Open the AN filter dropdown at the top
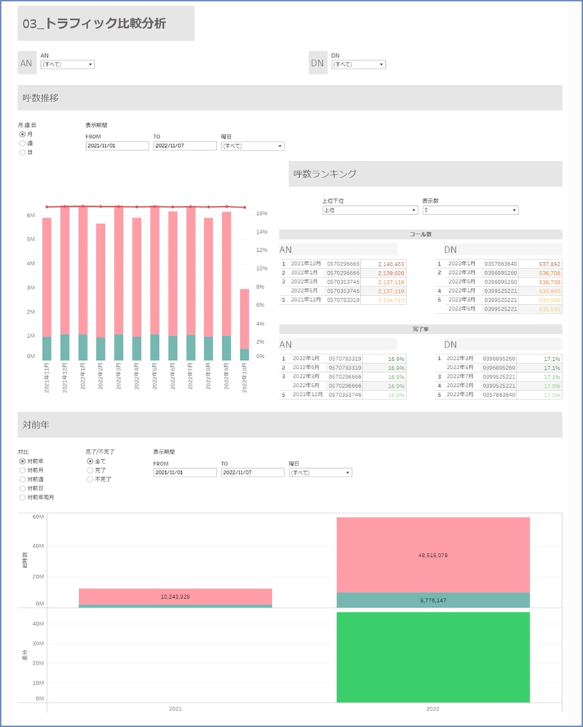583x727 pixels. pos(68,65)
